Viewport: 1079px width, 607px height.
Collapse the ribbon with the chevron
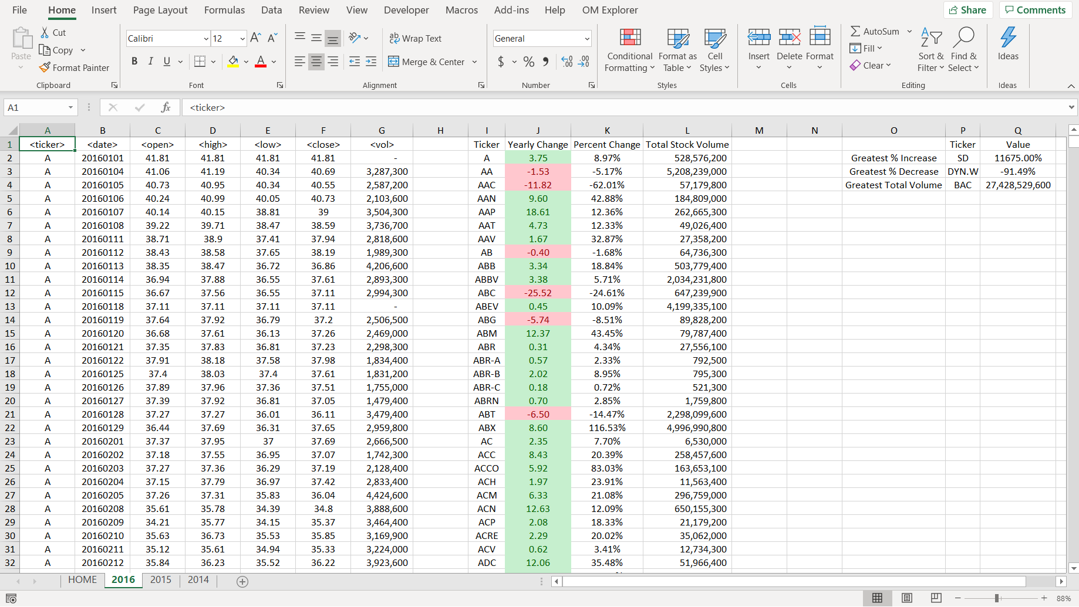click(1071, 86)
